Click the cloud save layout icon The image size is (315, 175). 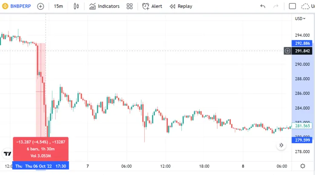(306, 6)
